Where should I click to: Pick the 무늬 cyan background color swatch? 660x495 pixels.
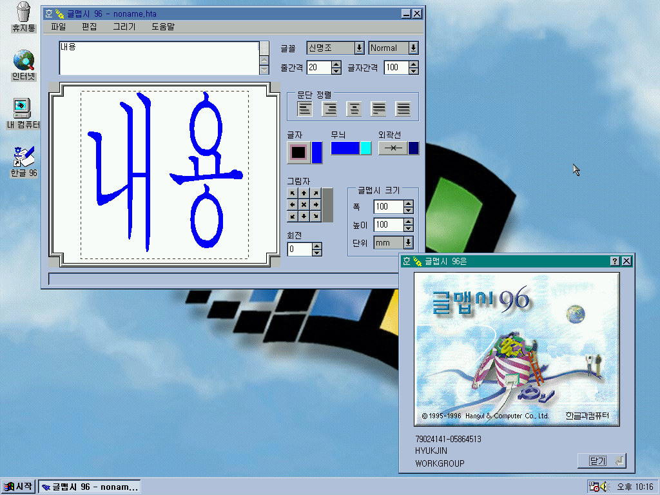[366, 148]
